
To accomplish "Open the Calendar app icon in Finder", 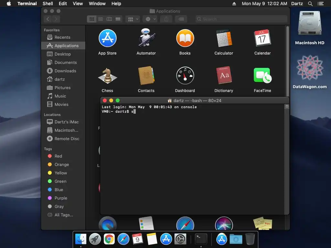I will pyautogui.click(x=262, y=38).
